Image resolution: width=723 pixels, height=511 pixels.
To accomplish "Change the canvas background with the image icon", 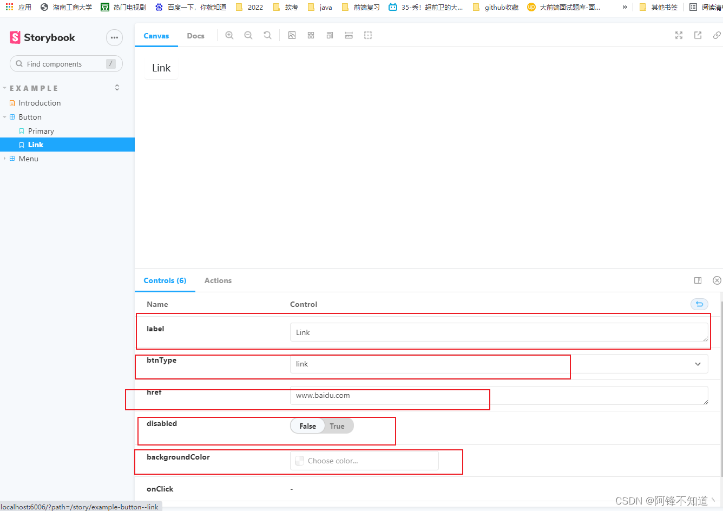I will tap(292, 35).
